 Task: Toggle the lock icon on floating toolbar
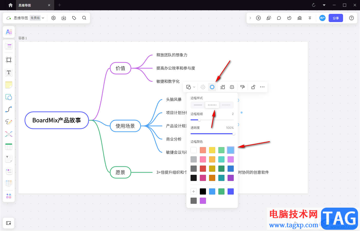coord(253,87)
